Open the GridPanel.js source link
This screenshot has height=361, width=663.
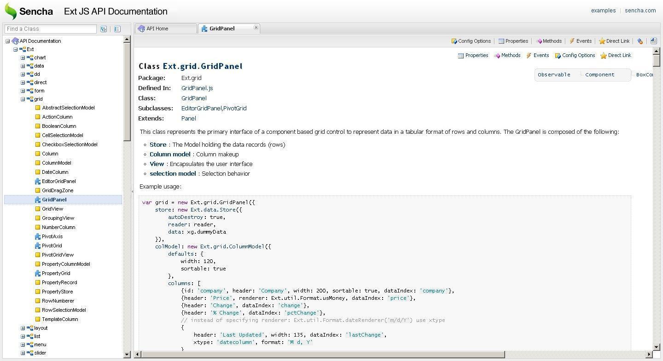pos(197,88)
